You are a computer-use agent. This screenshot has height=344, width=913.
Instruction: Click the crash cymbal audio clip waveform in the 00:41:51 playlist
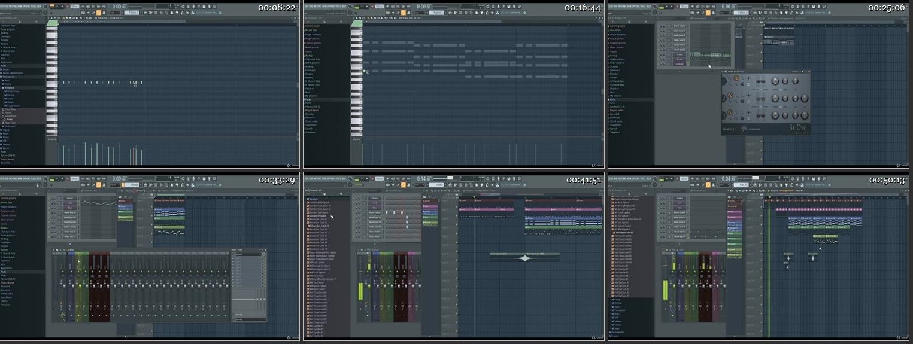(x=525, y=258)
